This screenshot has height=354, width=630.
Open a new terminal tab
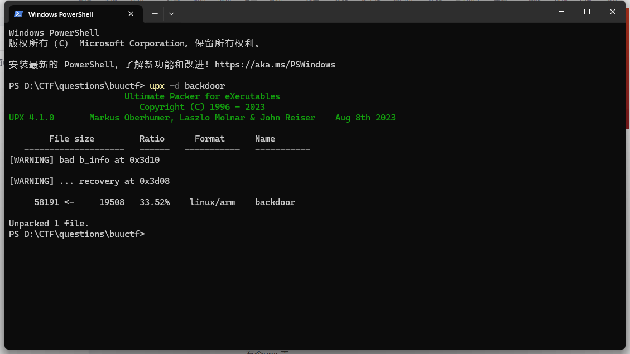155,14
